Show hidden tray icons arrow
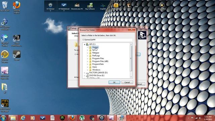 pyautogui.click(x=188, y=118)
